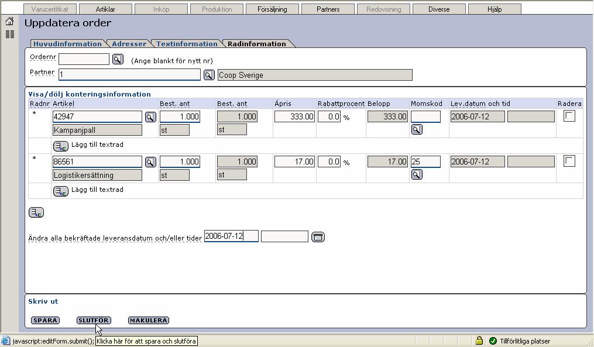The width and height of the screenshot is (594, 347).
Task: Open the list view icon below home
Action: click(x=10, y=35)
